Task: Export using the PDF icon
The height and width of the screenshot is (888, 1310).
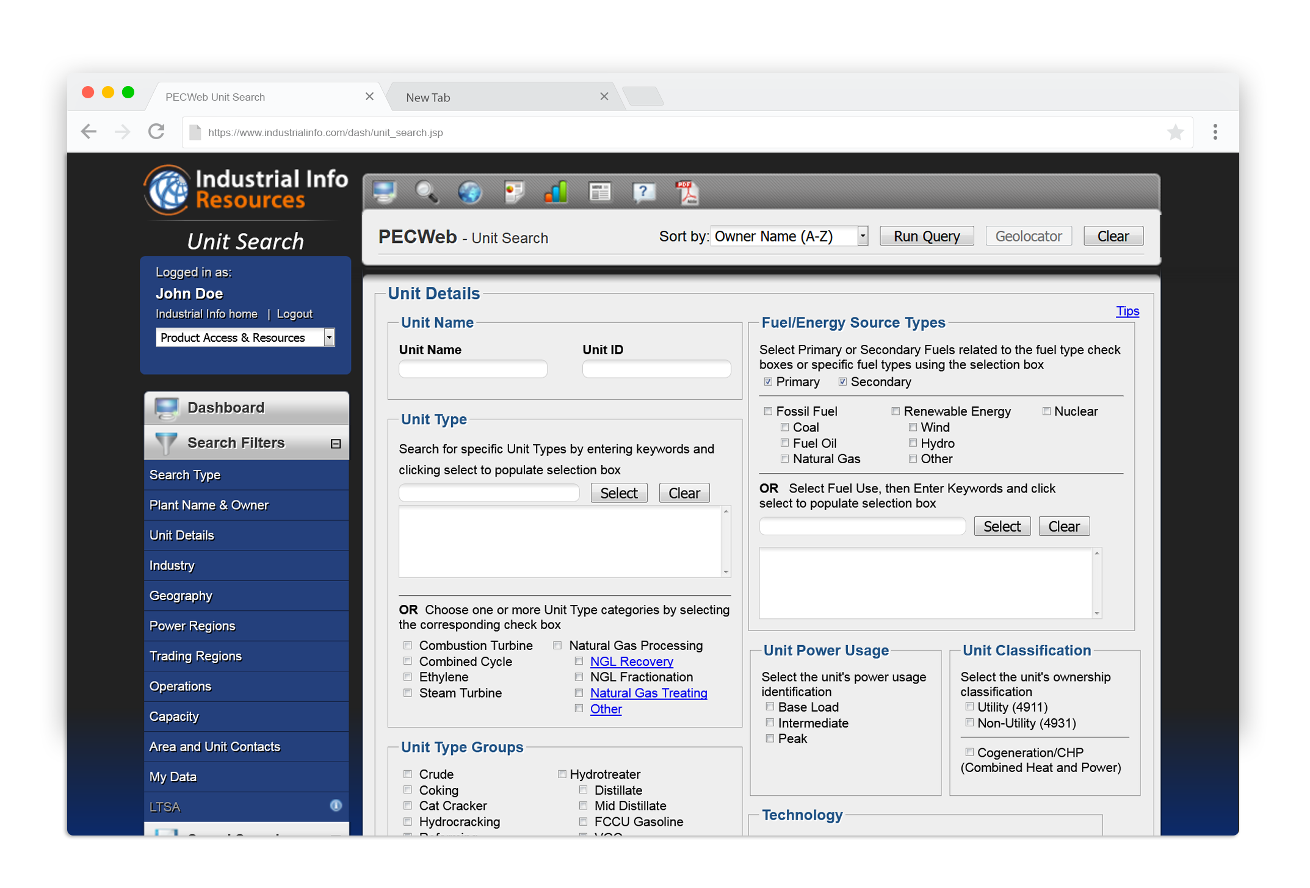Action: click(x=687, y=192)
